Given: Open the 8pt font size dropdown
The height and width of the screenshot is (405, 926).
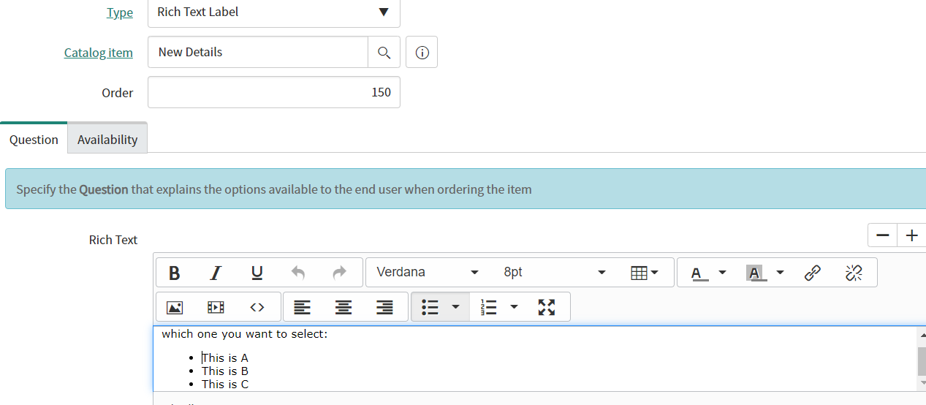Looking at the screenshot, I should [554, 273].
